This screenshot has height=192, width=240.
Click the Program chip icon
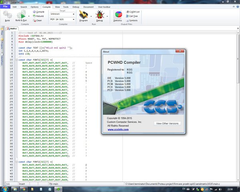pos(84,14)
